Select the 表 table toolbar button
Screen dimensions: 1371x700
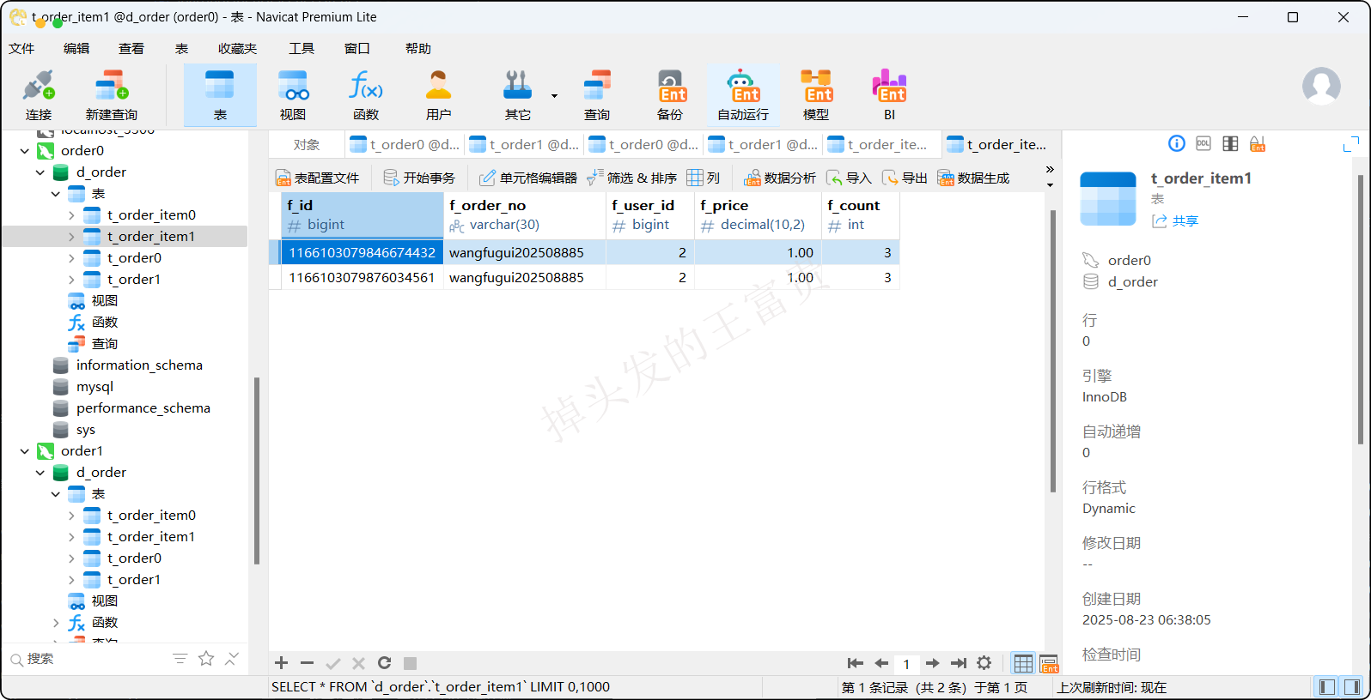(x=220, y=95)
